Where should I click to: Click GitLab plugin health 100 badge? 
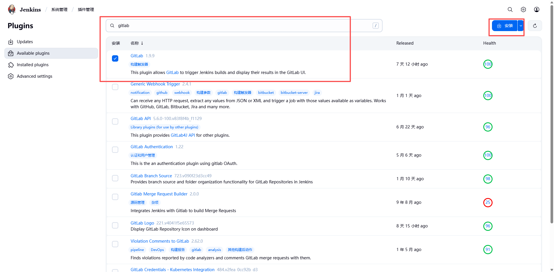tap(488, 64)
